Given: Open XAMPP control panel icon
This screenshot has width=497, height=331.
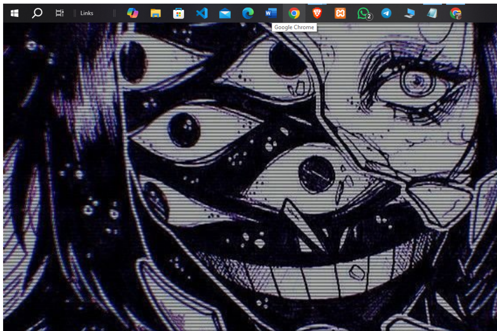Looking at the screenshot, I should point(340,13).
